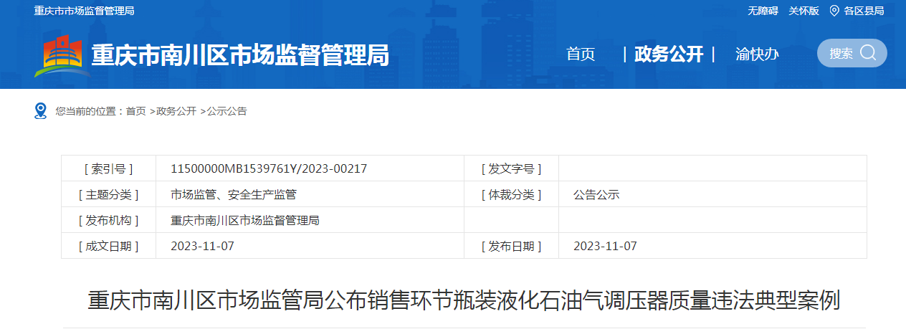Viewport: 906px width, 329px height.
Task: Click the [ 发布机构 ] label
Action: pyautogui.click(x=108, y=220)
